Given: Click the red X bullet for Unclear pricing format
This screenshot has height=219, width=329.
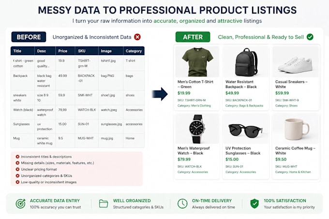Looking at the screenshot, I should (17, 169).
